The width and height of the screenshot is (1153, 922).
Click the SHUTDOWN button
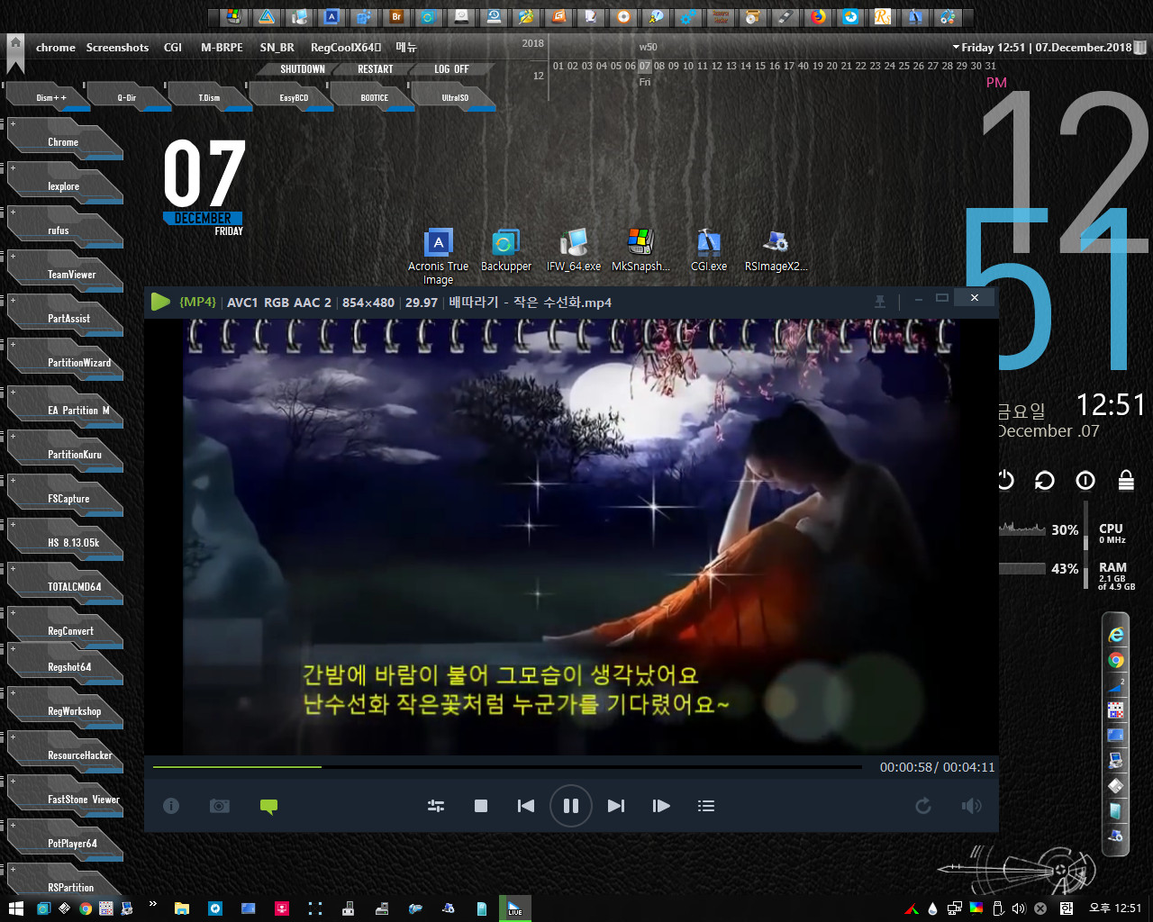click(303, 69)
